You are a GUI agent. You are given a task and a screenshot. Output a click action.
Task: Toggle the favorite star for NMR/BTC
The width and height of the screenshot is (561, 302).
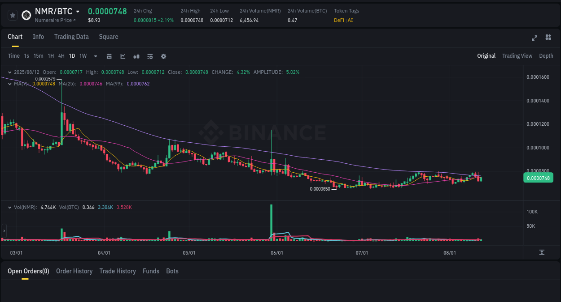pos(12,15)
